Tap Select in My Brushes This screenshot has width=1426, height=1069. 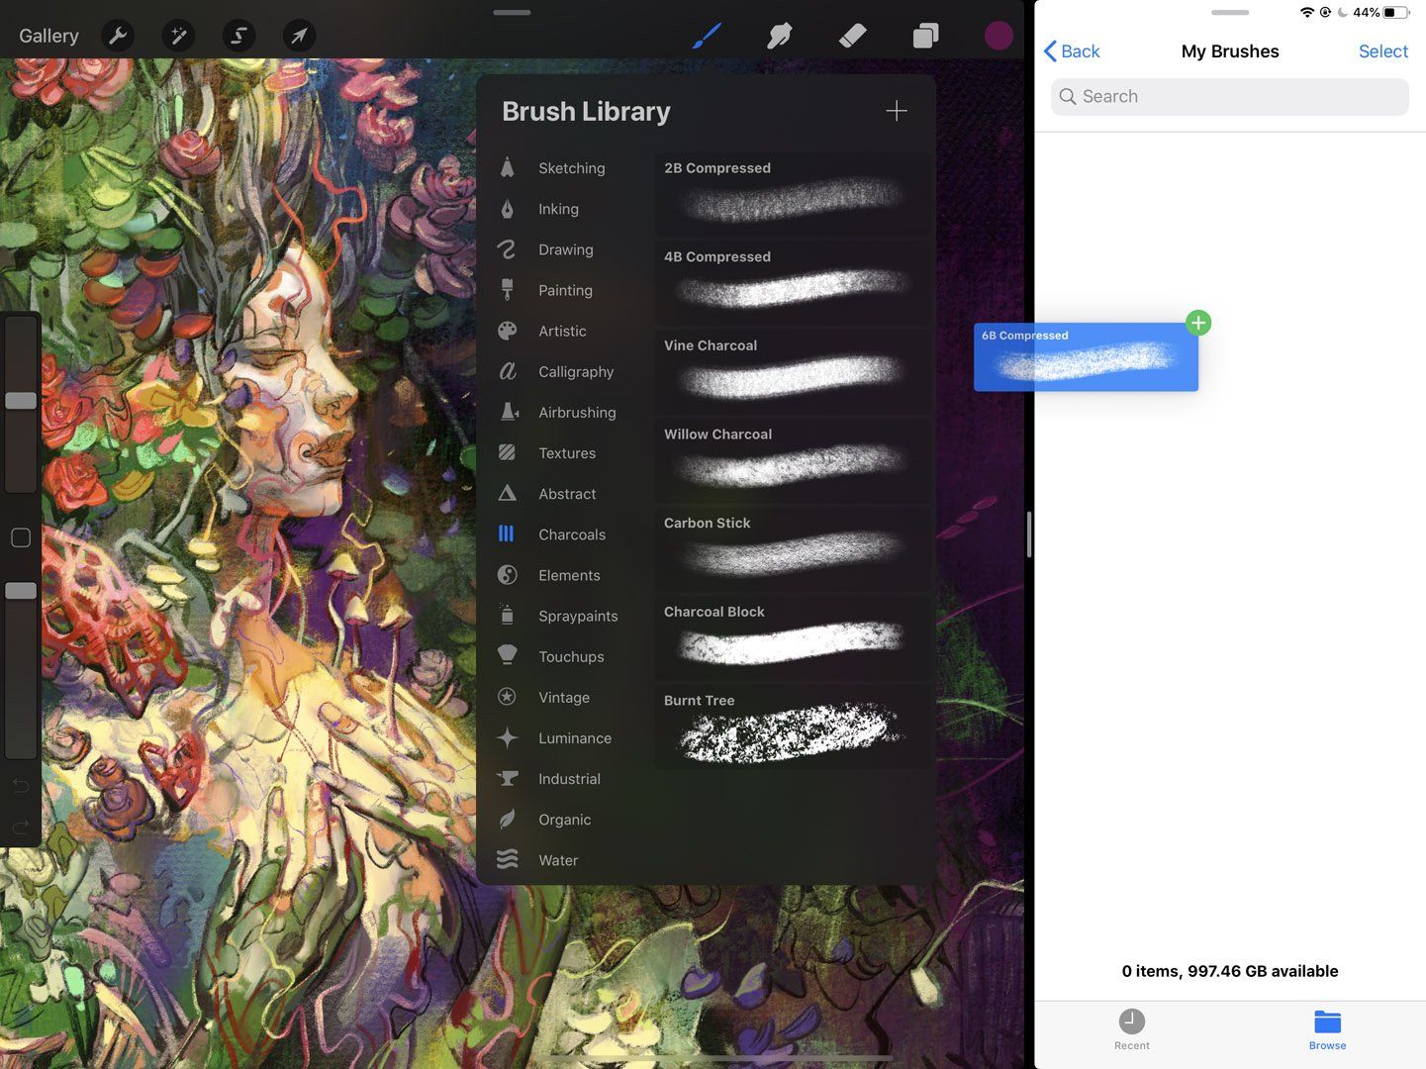click(x=1382, y=50)
